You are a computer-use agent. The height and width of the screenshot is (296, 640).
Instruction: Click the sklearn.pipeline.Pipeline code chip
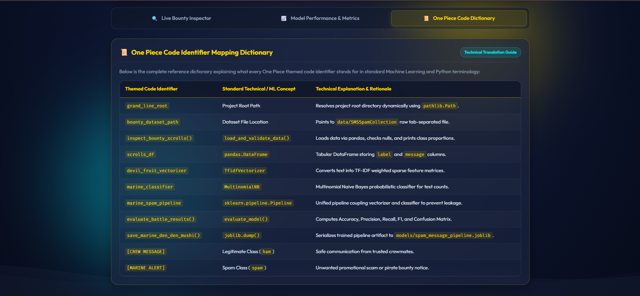point(258,203)
